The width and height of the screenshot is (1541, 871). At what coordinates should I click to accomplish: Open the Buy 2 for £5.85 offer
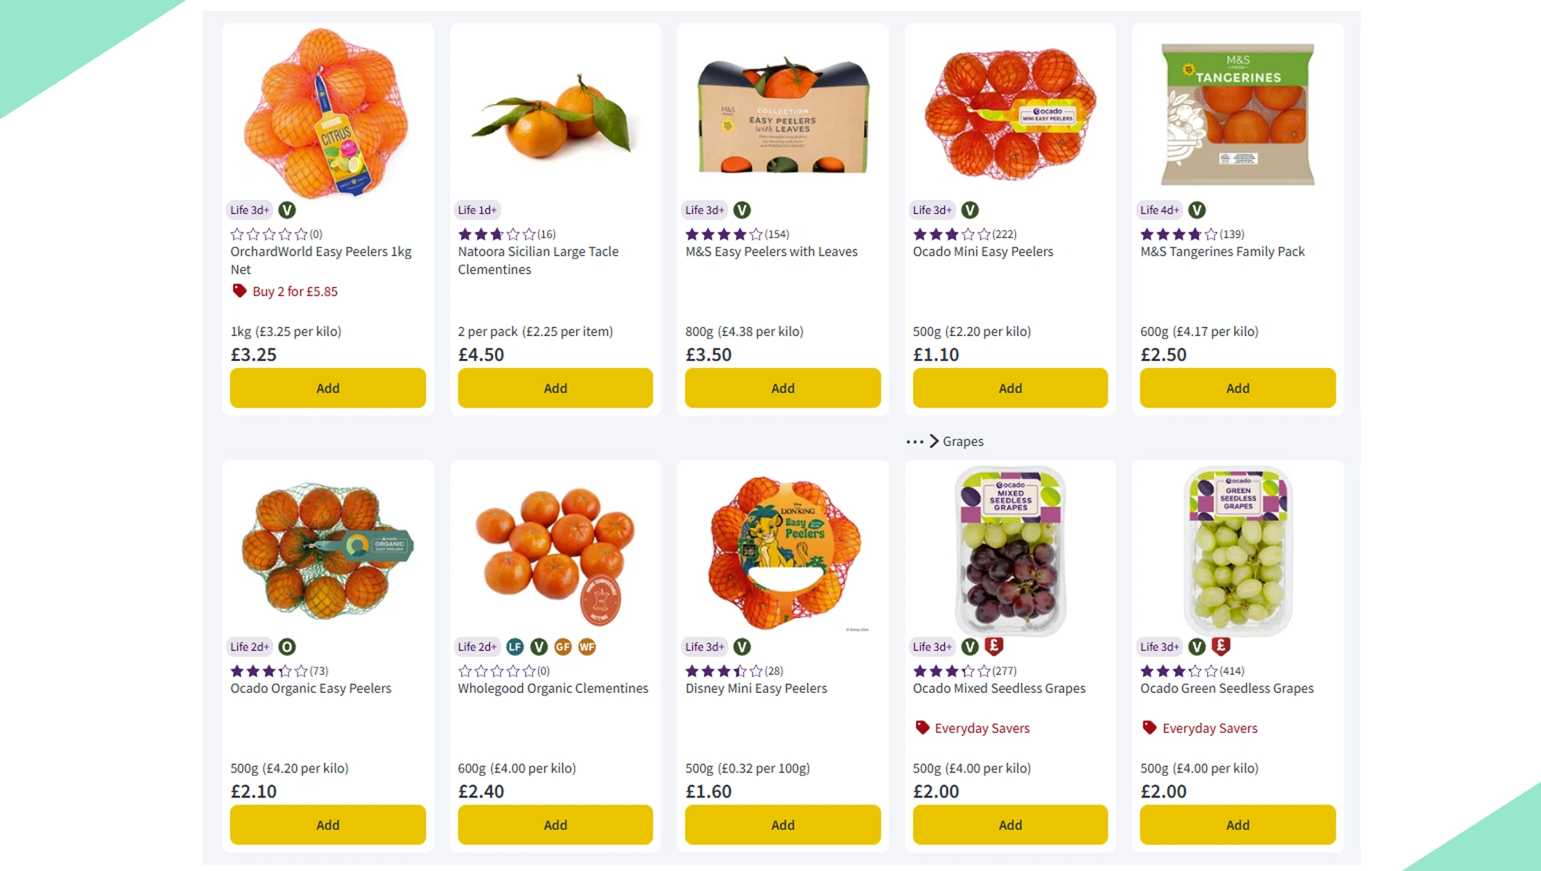pyautogui.click(x=295, y=292)
